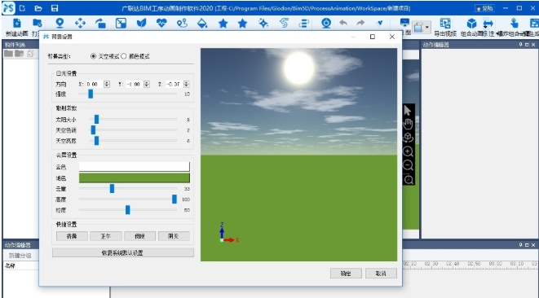Image resolution: width=539 pixels, height=298 pixels.
Task: Apply the evening quick preset button
Action: pyautogui.click(x=139, y=236)
